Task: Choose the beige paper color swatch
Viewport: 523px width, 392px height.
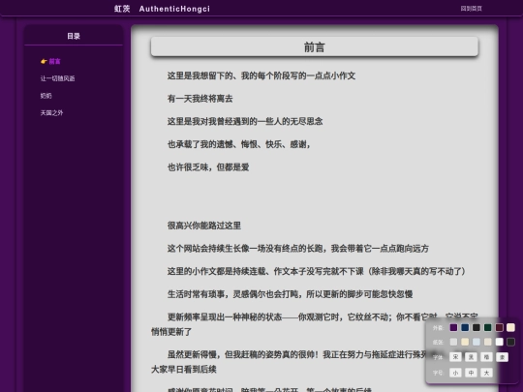Action: 487,342
